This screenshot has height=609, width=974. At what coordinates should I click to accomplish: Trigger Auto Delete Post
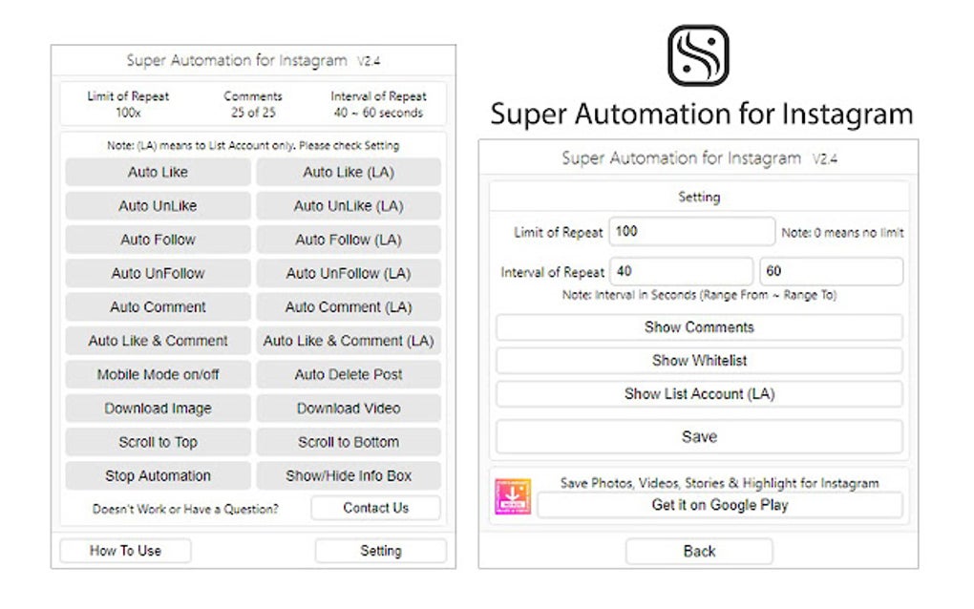pyautogui.click(x=348, y=374)
